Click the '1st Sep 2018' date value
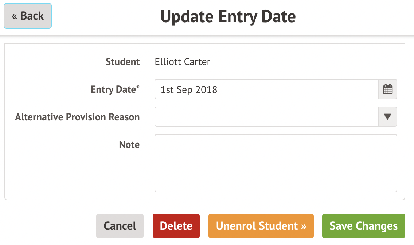 189,89
